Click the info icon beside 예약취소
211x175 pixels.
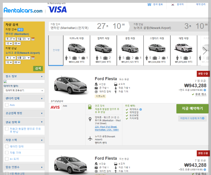[141, 109]
